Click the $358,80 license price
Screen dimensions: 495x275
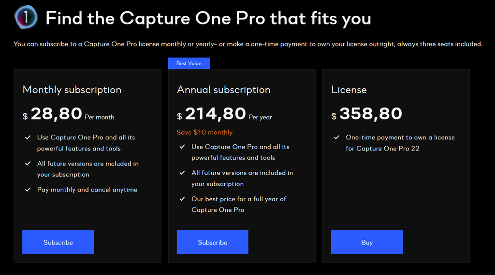pos(366,114)
